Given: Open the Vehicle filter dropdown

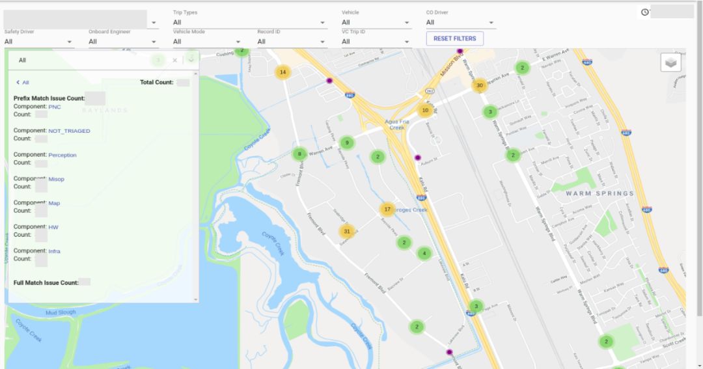Looking at the screenshot, I should pyautogui.click(x=376, y=22).
